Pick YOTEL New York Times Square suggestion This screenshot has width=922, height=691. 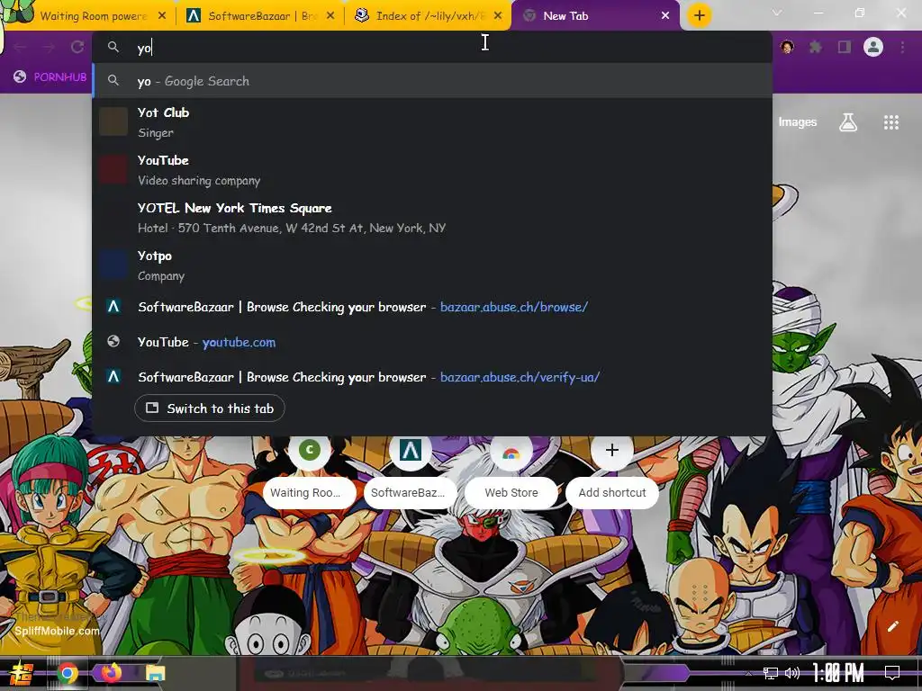pos(432,218)
